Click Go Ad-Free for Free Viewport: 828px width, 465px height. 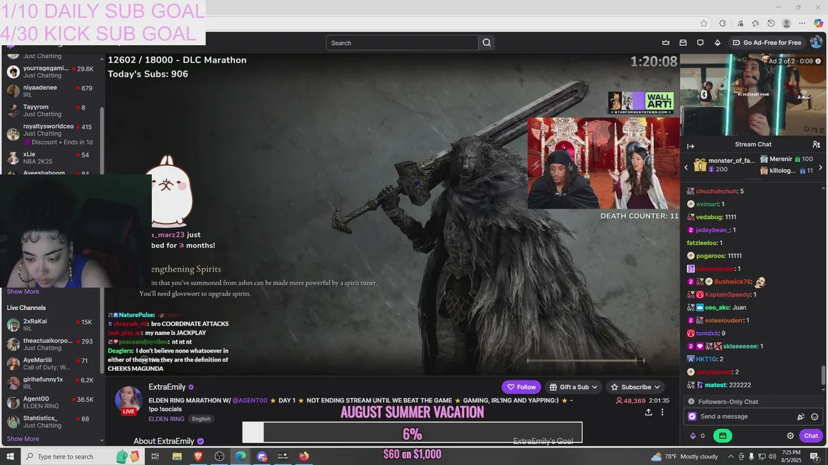click(x=767, y=43)
